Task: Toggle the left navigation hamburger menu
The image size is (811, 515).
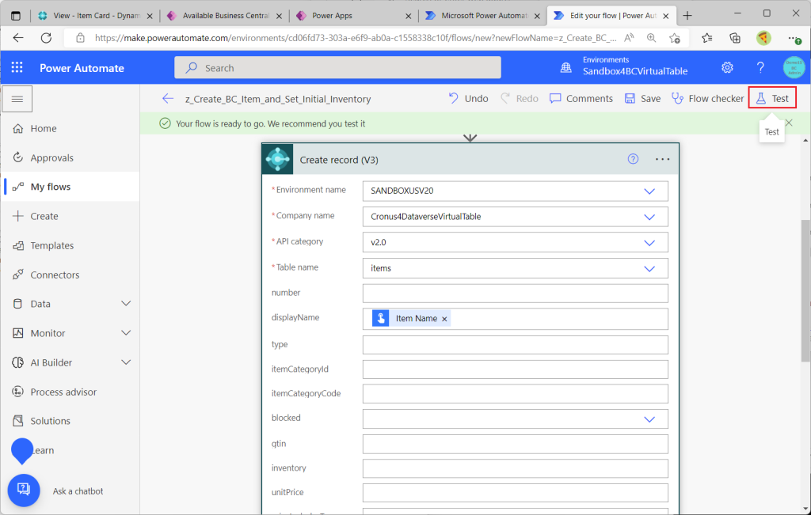Action: tap(17, 99)
